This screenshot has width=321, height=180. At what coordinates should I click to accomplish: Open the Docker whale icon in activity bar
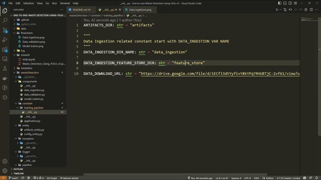click(5, 78)
